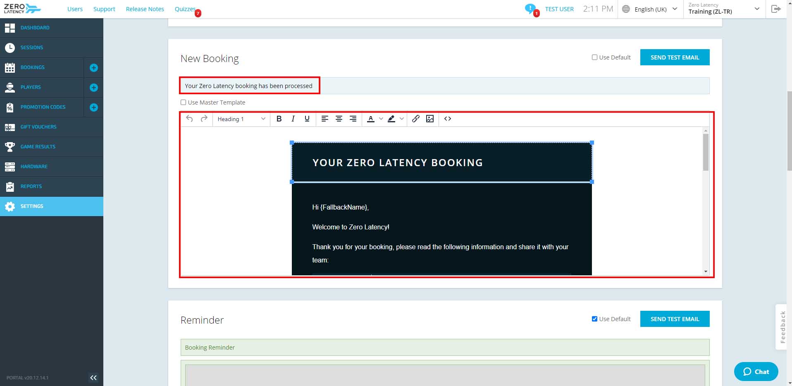Apply the text colour
The width and height of the screenshot is (792, 386).
[x=371, y=119]
